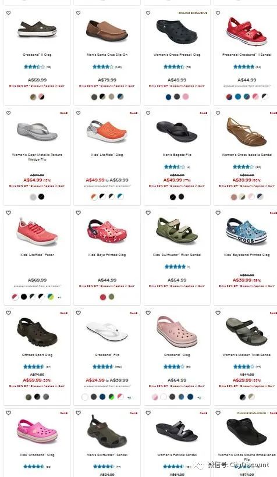277x477 pixels.
Task: Heart the Men's Bogota Flip card
Action: (x=148, y=113)
